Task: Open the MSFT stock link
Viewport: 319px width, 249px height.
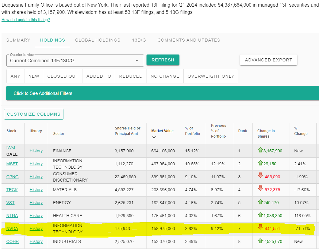Action: coord(12,164)
